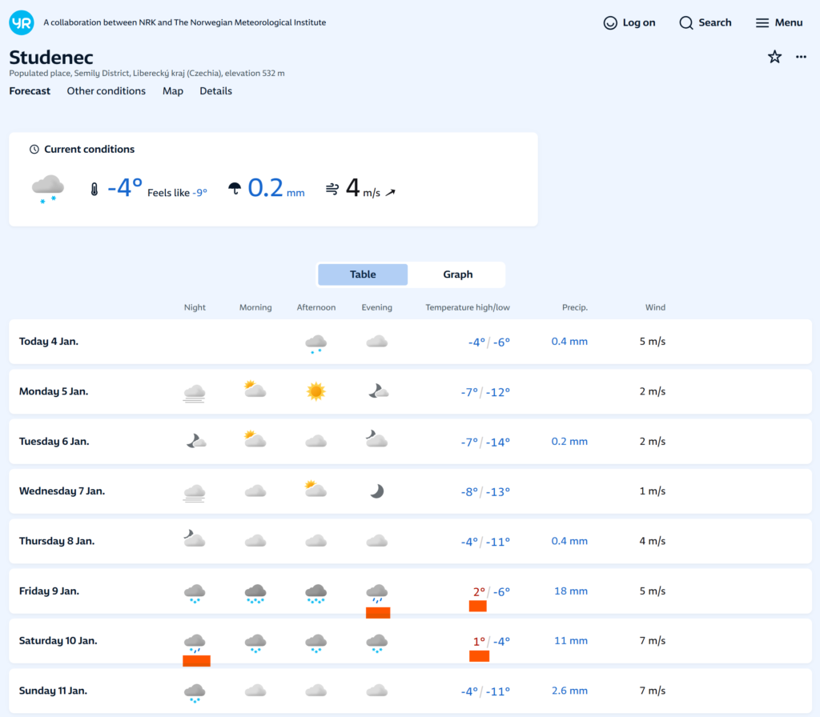
Task: Select the Table view toggle
Action: (363, 274)
